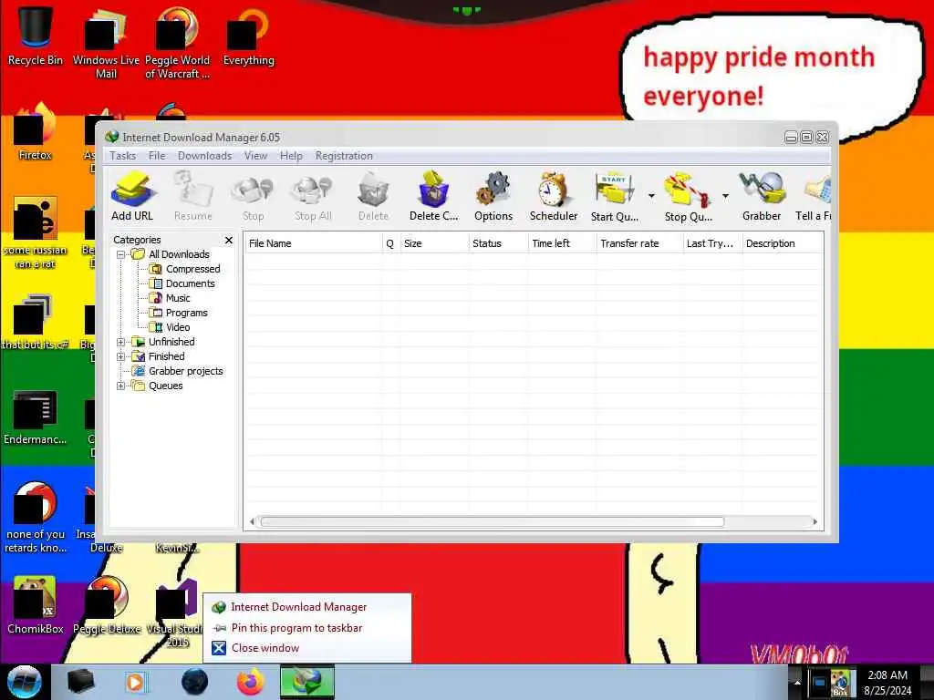Click the horizontal scrollbar thumb in download list
The height and width of the screenshot is (700, 934).
pyautogui.click(x=492, y=522)
